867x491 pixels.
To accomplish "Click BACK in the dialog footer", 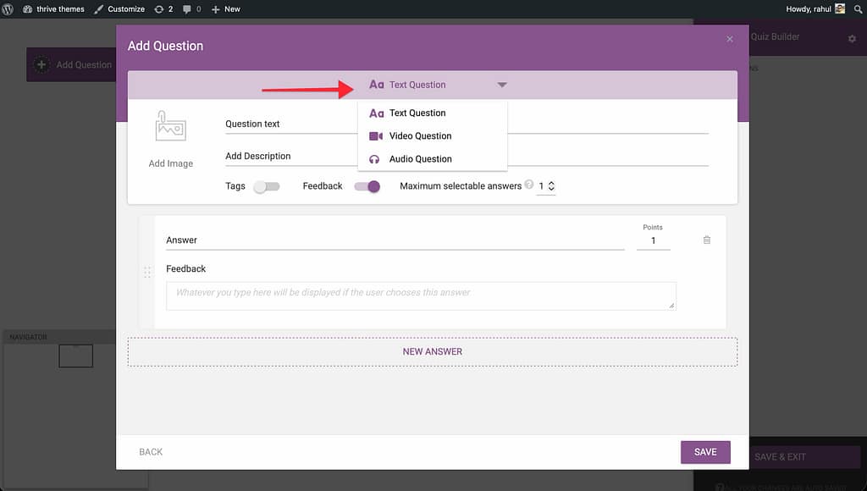I will pos(151,452).
